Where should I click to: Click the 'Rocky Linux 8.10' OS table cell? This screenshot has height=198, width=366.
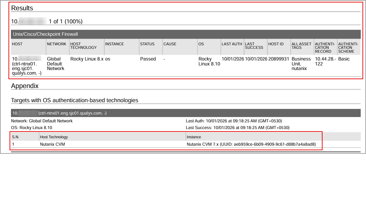(209, 62)
